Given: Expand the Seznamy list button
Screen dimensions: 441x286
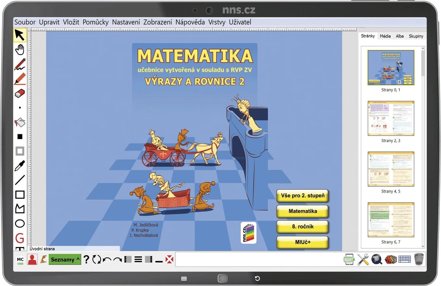Looking at the screenshot, I should [x=65, y=259].
